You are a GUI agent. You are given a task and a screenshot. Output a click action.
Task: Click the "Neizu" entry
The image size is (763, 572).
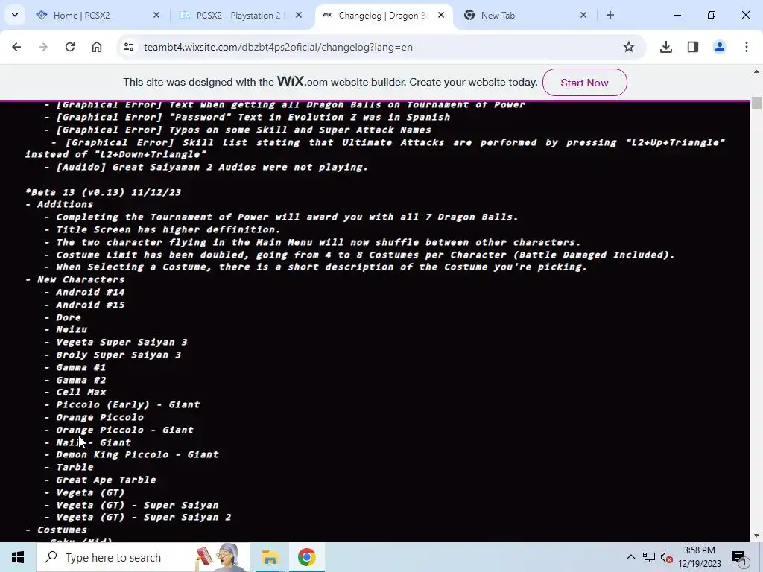click(x=72, y=329)
